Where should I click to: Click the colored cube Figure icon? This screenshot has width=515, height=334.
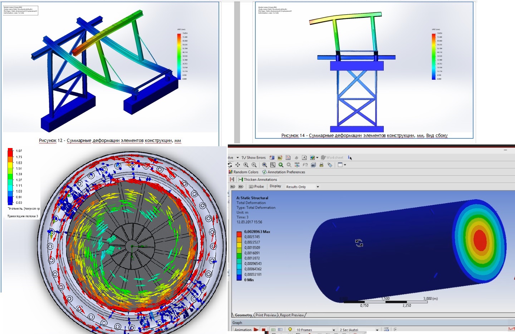click(x=313, y=157)
